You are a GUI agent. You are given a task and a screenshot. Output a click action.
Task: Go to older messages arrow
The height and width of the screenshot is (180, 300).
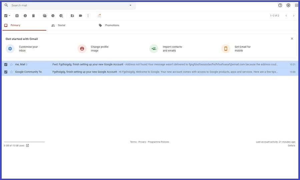pyautogui.click(x=293, y=16)
